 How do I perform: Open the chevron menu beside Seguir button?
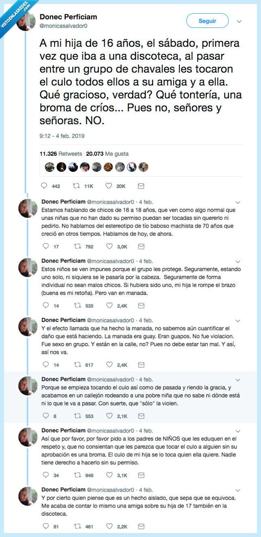(239, 21)
